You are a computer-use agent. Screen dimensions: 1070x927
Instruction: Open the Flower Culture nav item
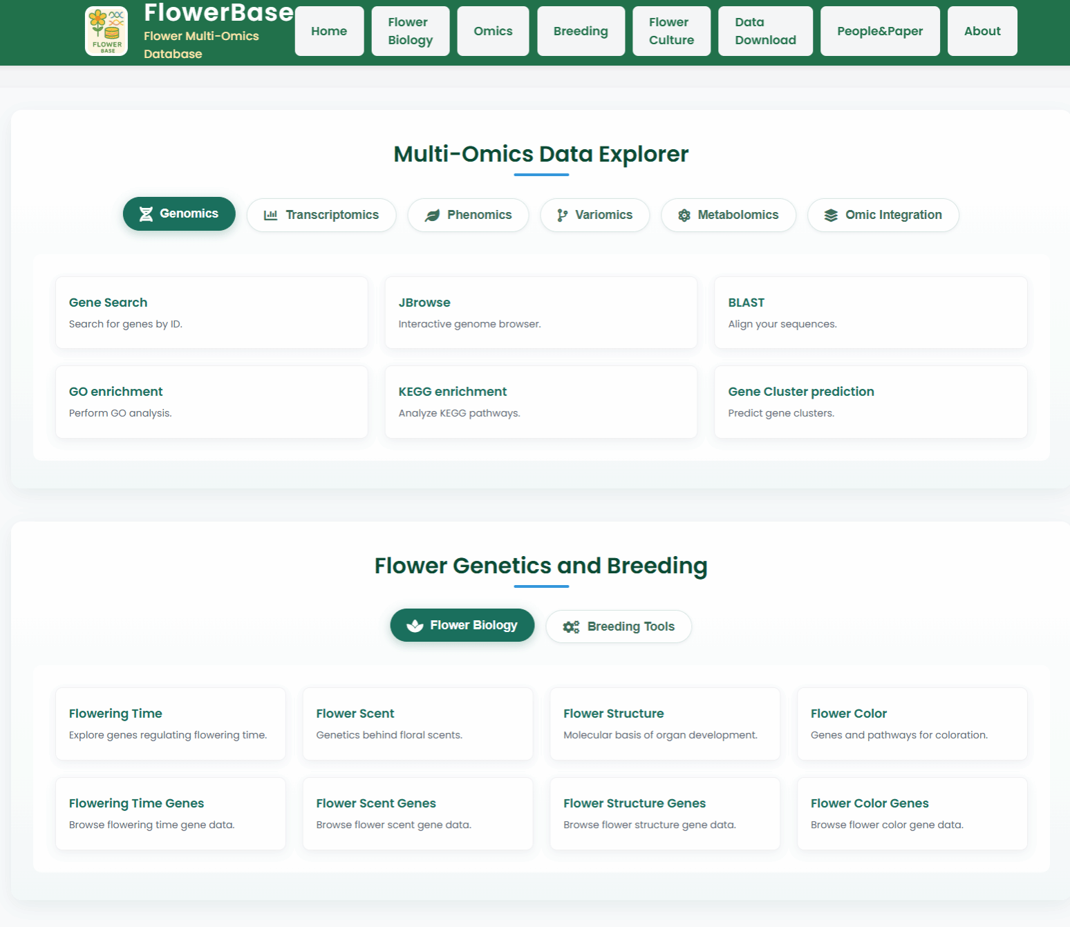(x=671, y=31)
